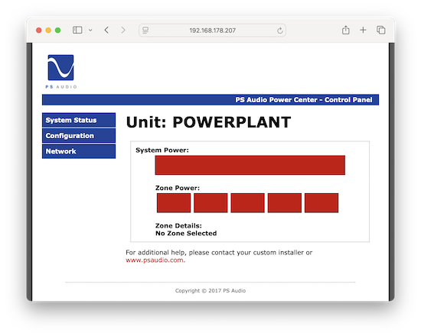The width and height of the screenshot is (421, 336).
Task: Open the Configuration menu item
Action: (79, 136)
